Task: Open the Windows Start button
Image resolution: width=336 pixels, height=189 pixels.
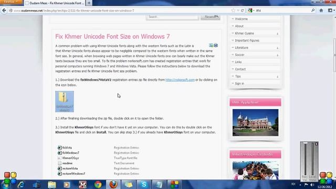Action: (5, 185)
